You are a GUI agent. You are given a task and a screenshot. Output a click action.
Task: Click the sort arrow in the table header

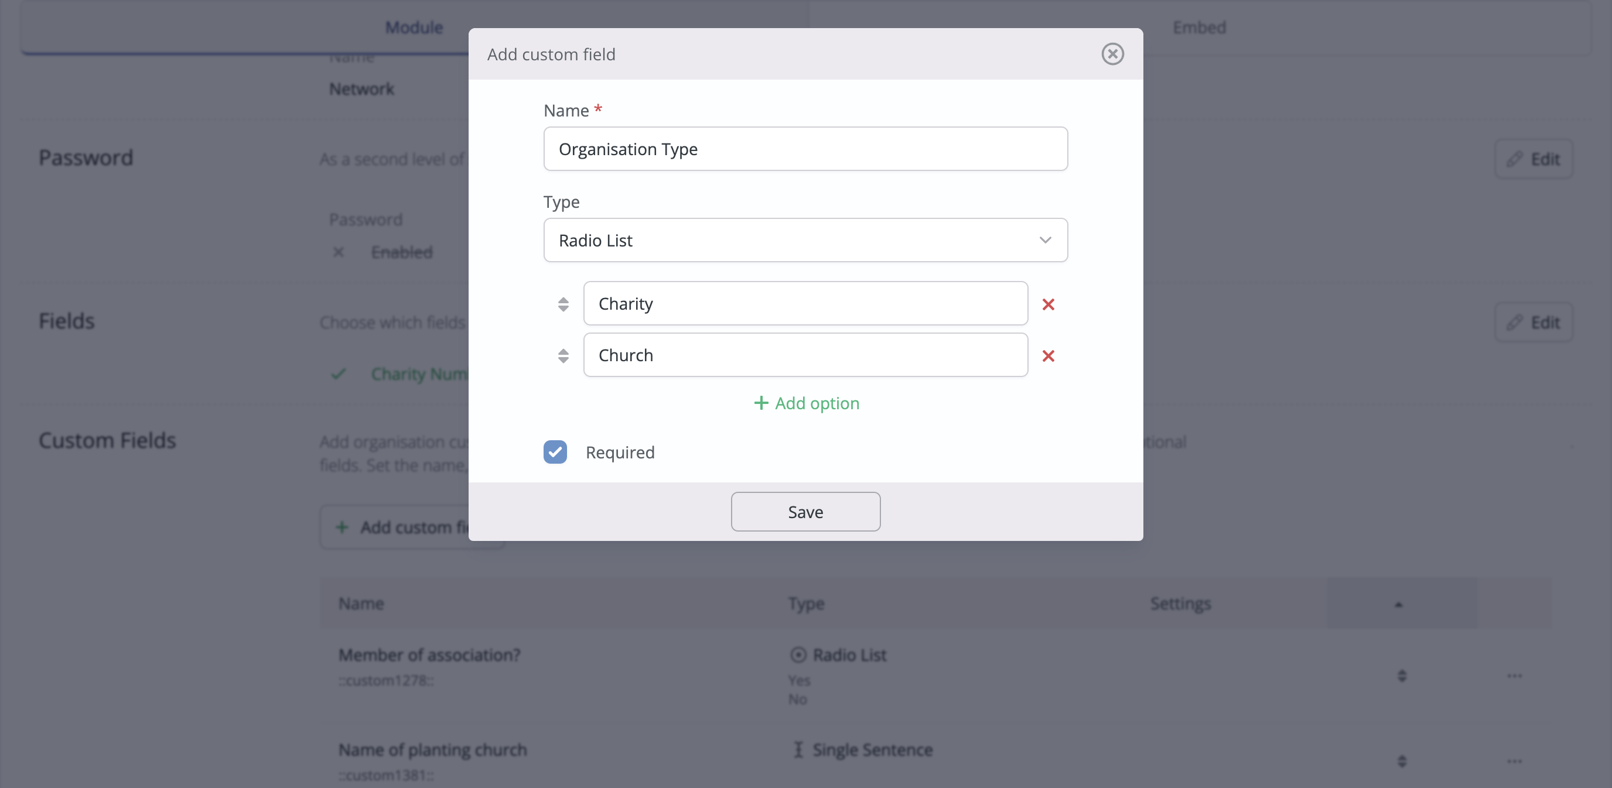coord(1399,604)
